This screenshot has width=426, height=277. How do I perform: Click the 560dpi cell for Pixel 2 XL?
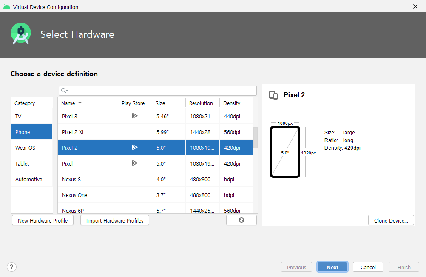pyautogui.click(x=236, y=132)
